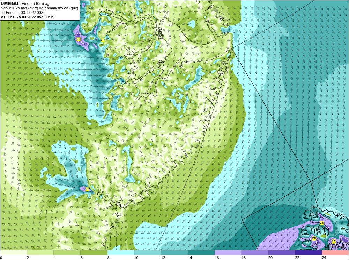
Task: Click the yellow gust label 27
Action: coord(333,241)
